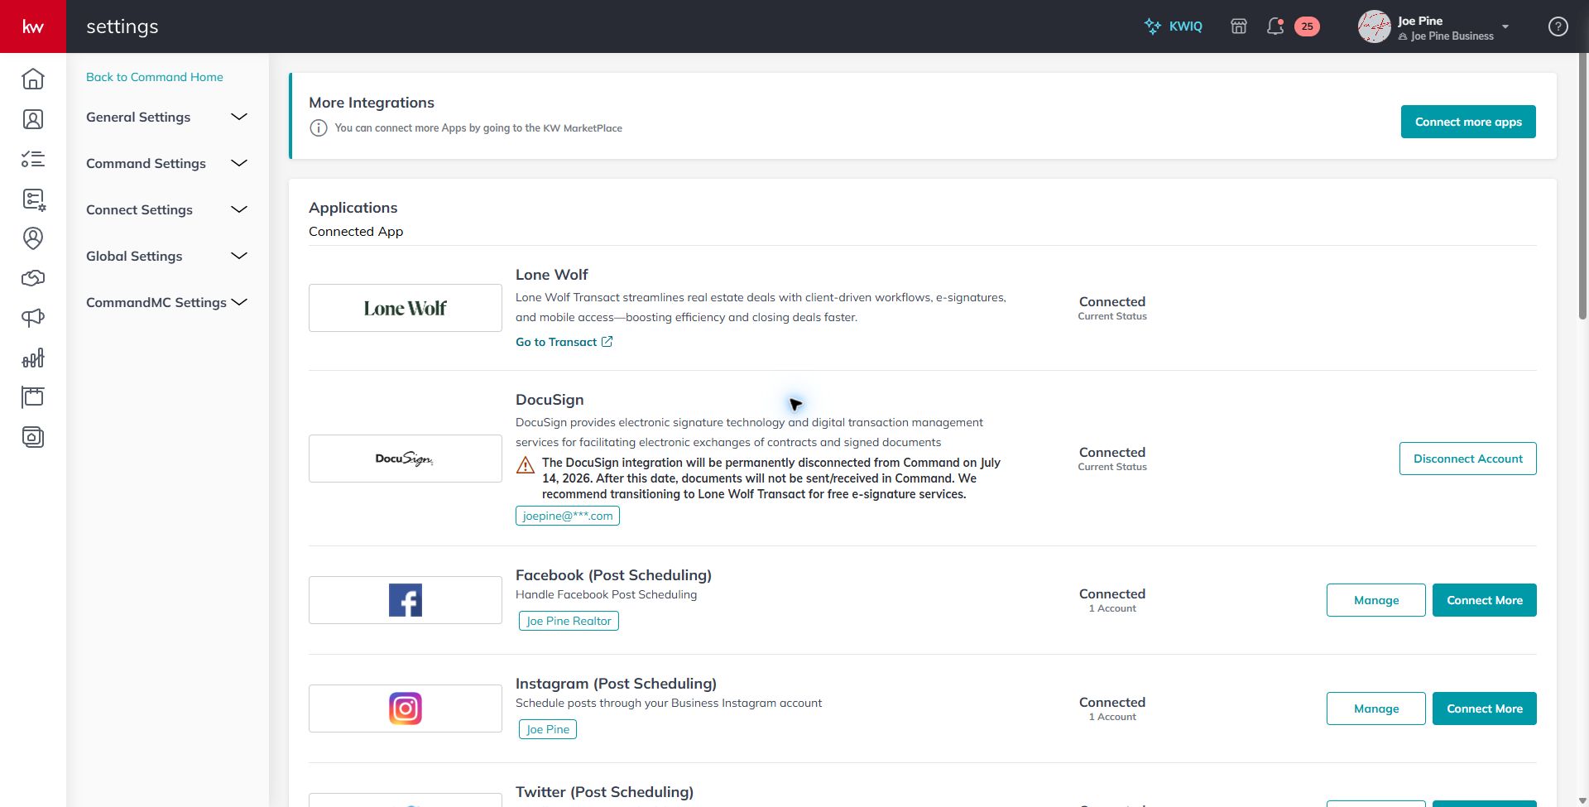This screenshot has width=1589, height=807.
Task: Open the Reports chart icon in the sidebar
Action: point(33,358)
